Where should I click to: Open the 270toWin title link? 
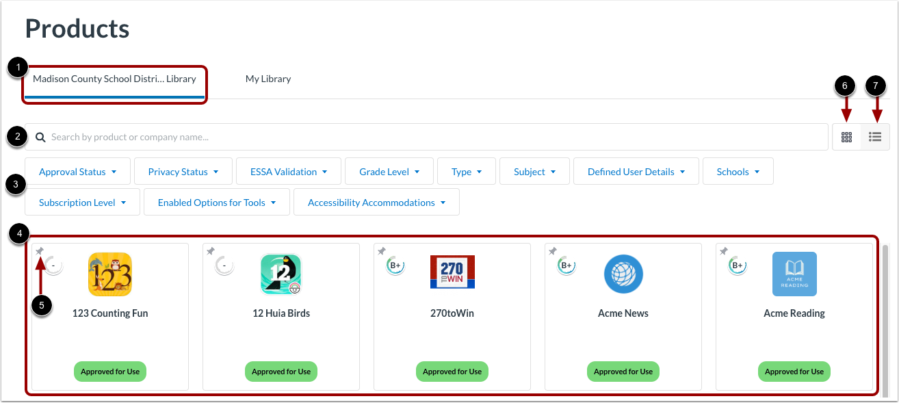tap(452, 313)
